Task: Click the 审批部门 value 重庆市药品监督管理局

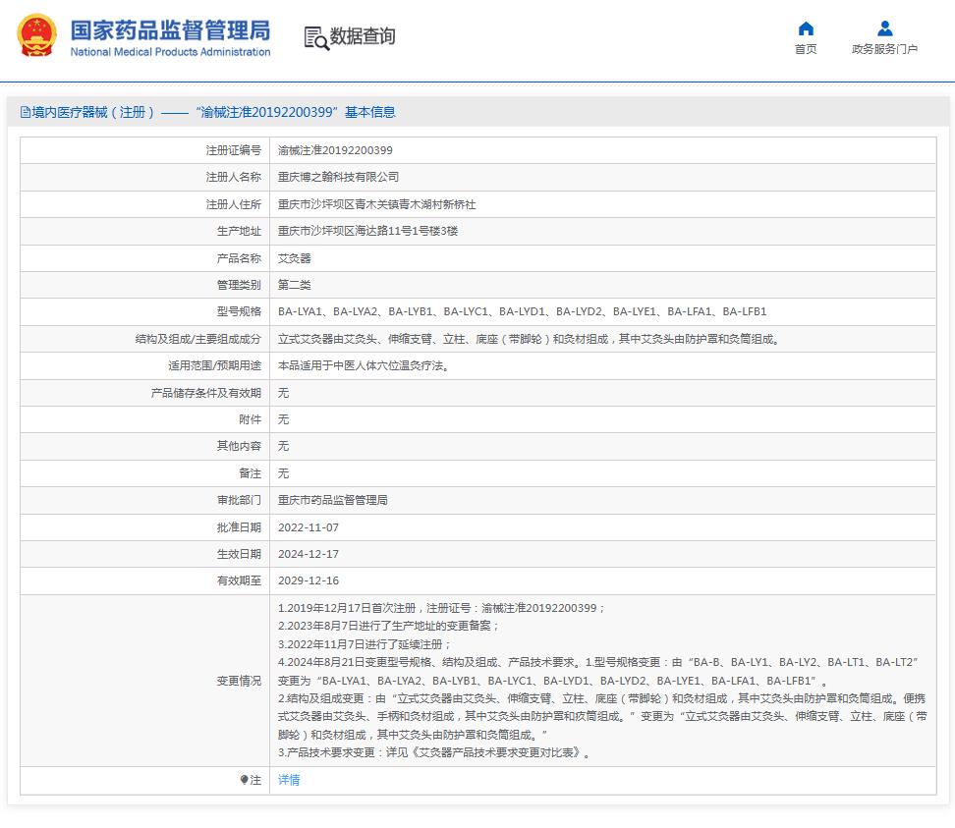Action: (333, 501)
